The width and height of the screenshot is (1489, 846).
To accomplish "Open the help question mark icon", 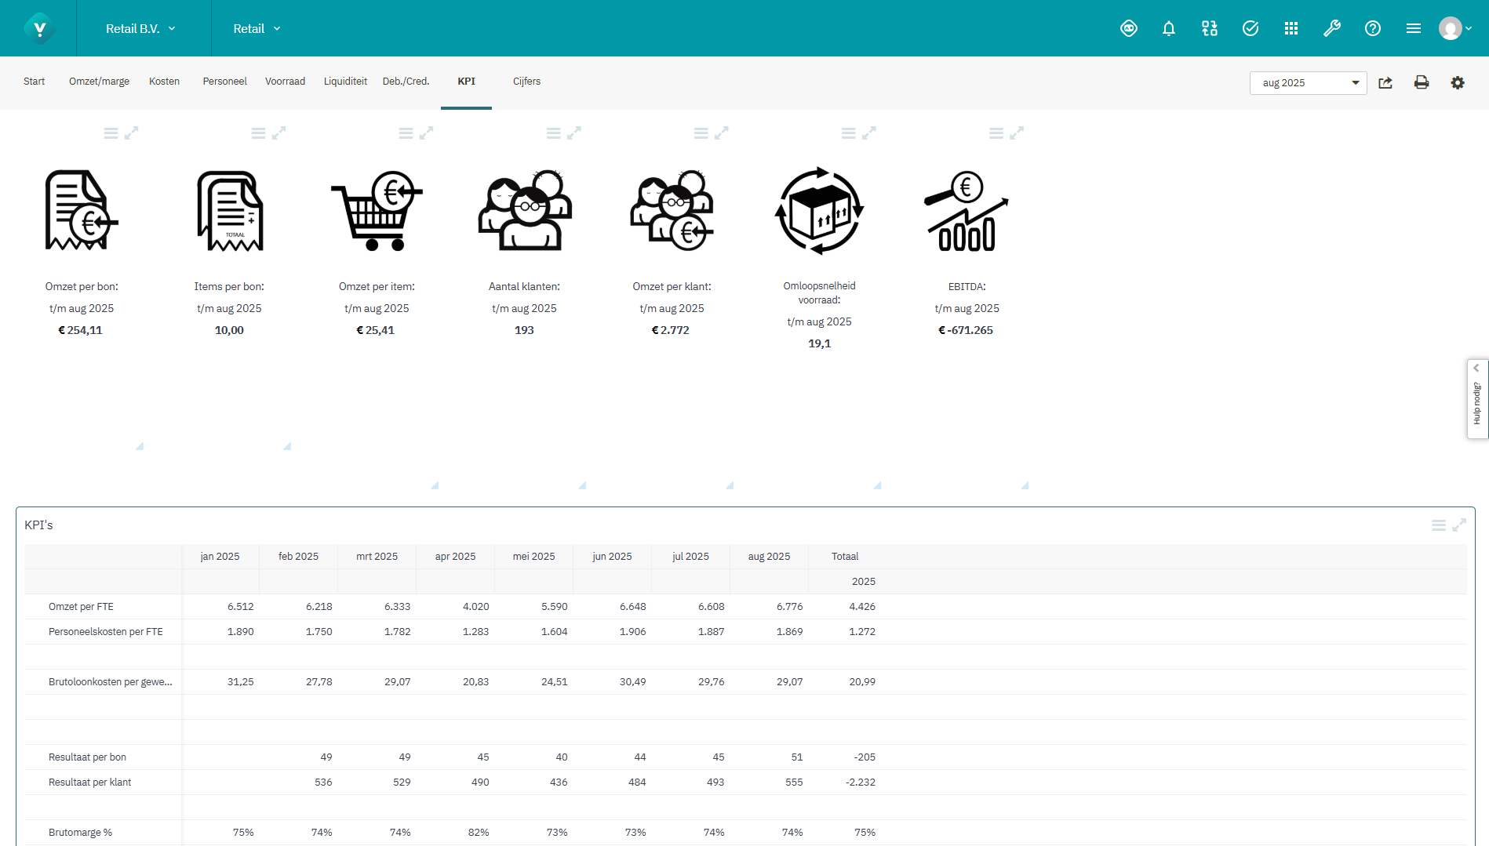I will [x=1373, y=28].
